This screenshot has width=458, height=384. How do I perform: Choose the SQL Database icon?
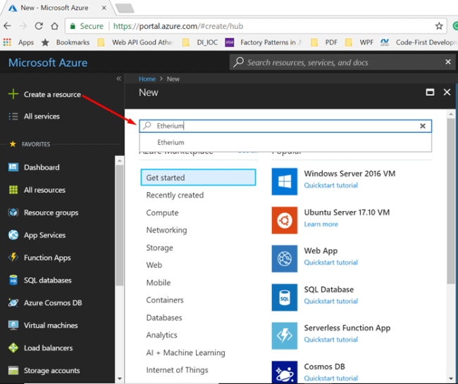point(284,297)
